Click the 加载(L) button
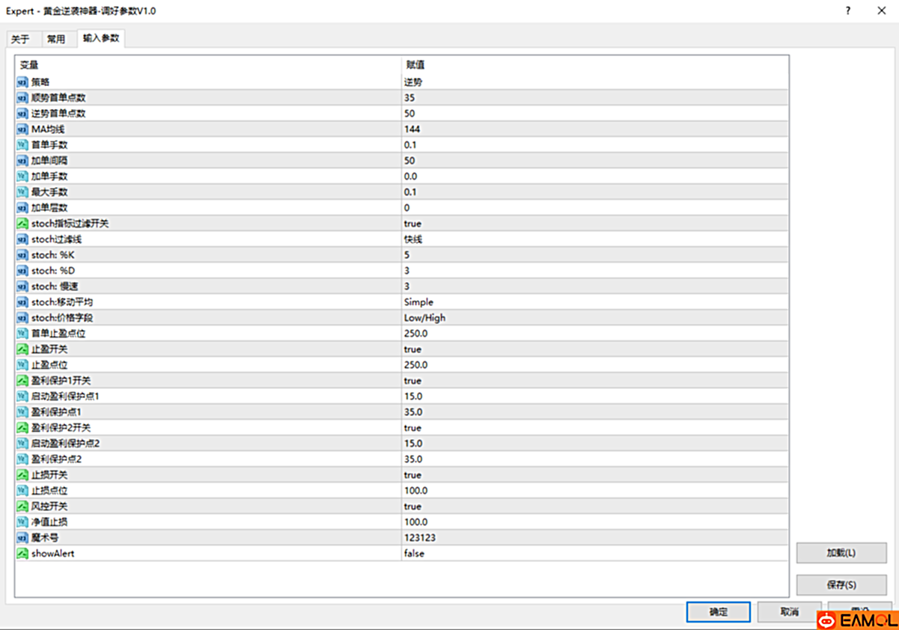Screen dimensions: 899x630 click(x=841, y=553)
